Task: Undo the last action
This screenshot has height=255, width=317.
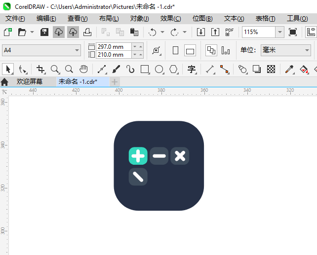Action: (152, 32)
